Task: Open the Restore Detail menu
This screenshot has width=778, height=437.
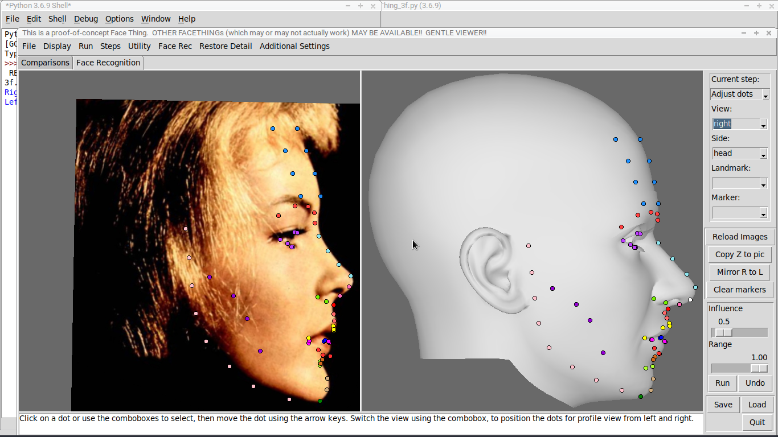Action: [226, 46]
